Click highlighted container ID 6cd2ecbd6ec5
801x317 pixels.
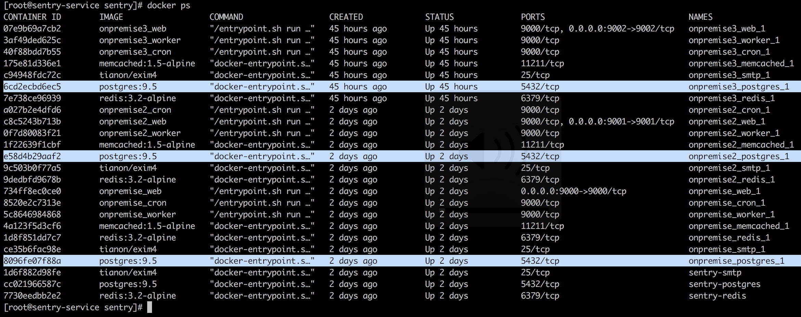[32, 87]
